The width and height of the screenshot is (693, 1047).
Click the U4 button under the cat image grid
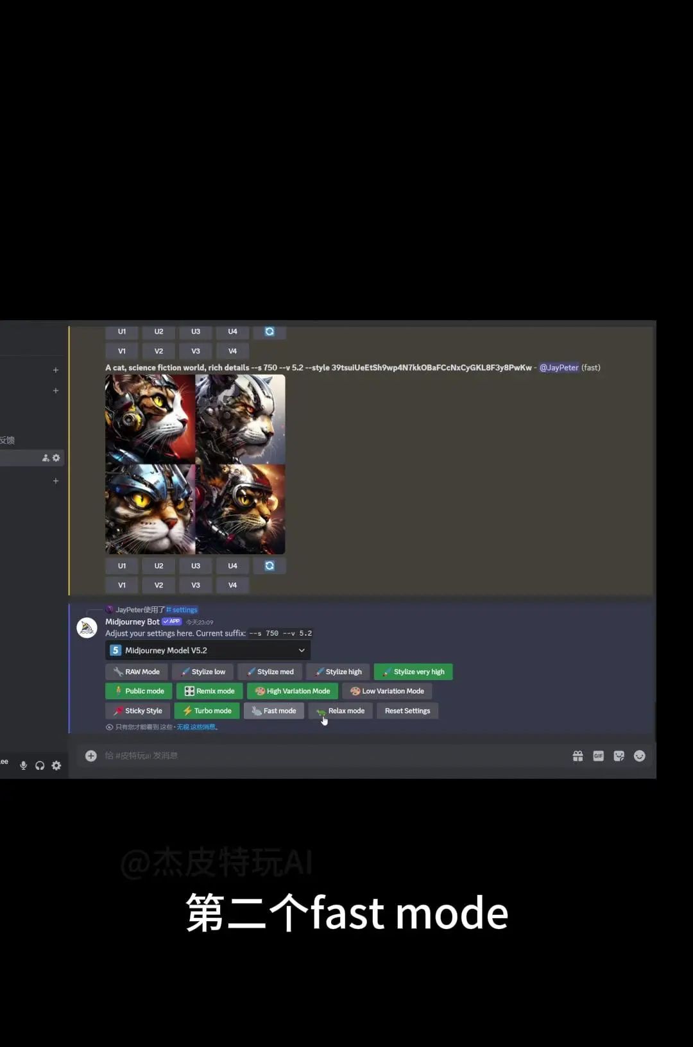pyautogui.click(x=232, y=566)
